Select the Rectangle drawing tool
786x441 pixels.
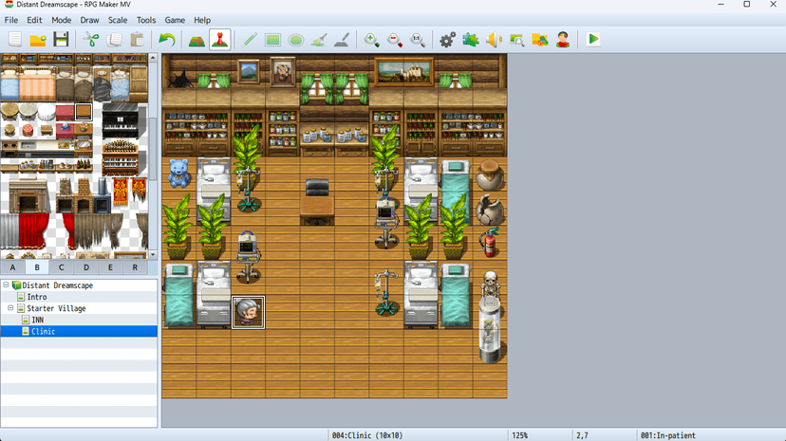click(272, 40)
